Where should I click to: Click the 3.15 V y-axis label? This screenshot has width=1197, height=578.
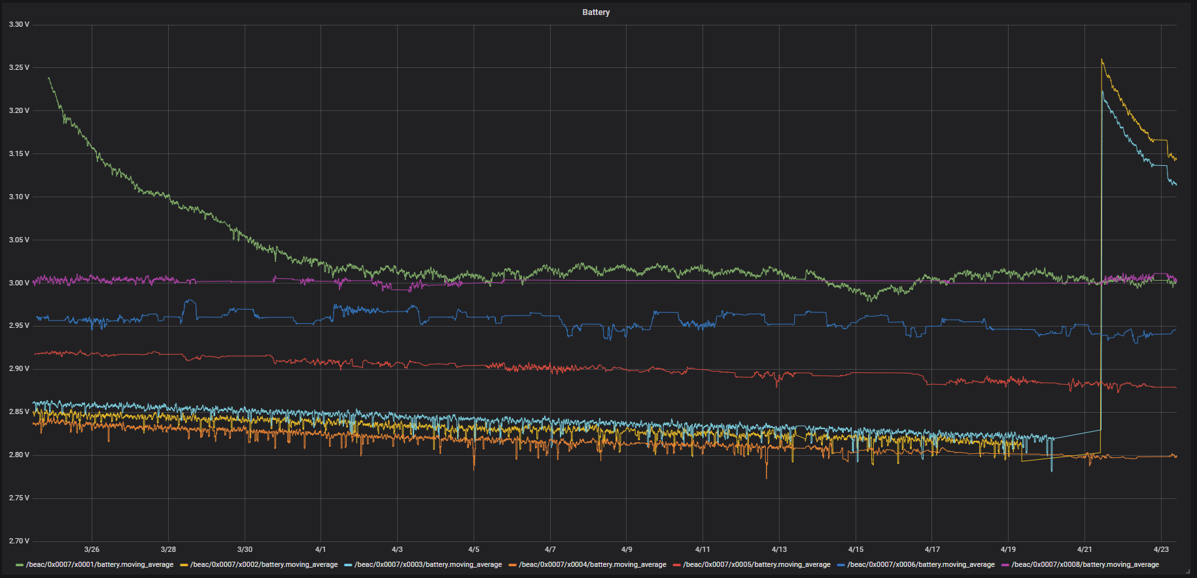pyautogui.click(x=19, y=153)
